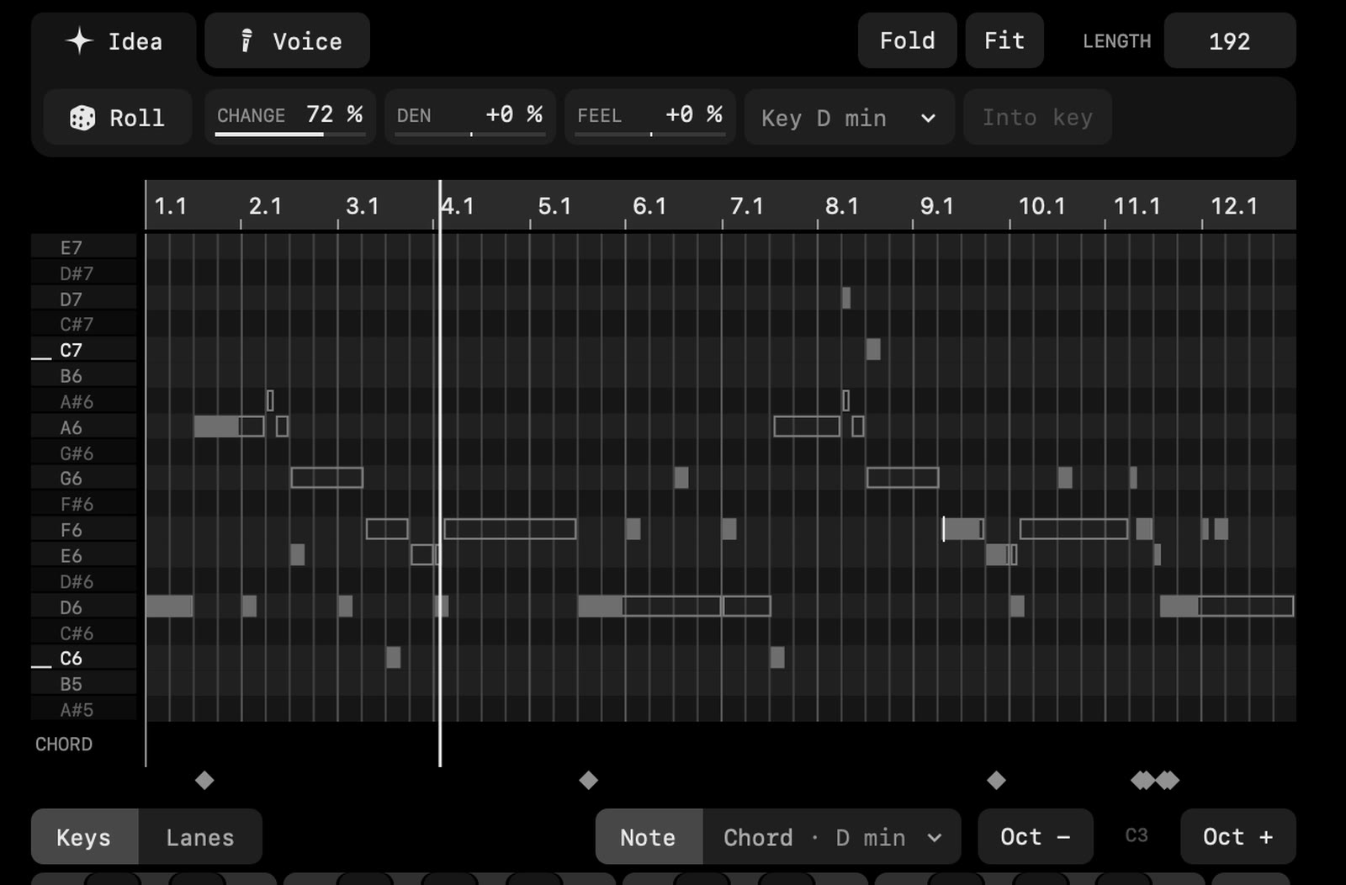Select the C7 piano key row
The image size is (1346, 885).
tap(84, 350)
